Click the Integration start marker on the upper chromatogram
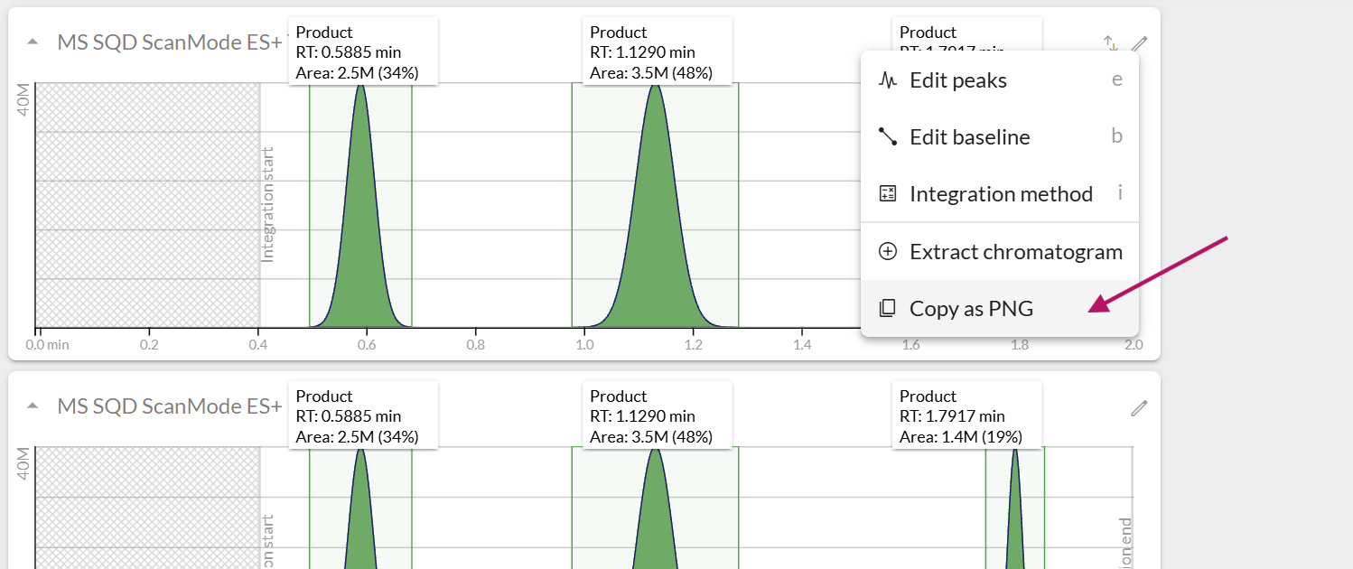This screenshot has width=1353, height=569. click(267, 204)
